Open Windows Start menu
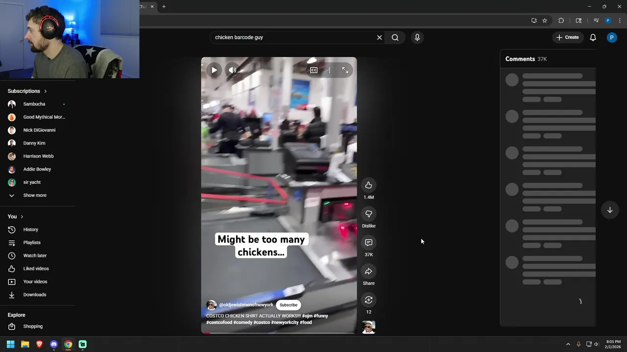The width and height of the screenshot is (627, 352). pyautogui.click(x=10, y=344)
